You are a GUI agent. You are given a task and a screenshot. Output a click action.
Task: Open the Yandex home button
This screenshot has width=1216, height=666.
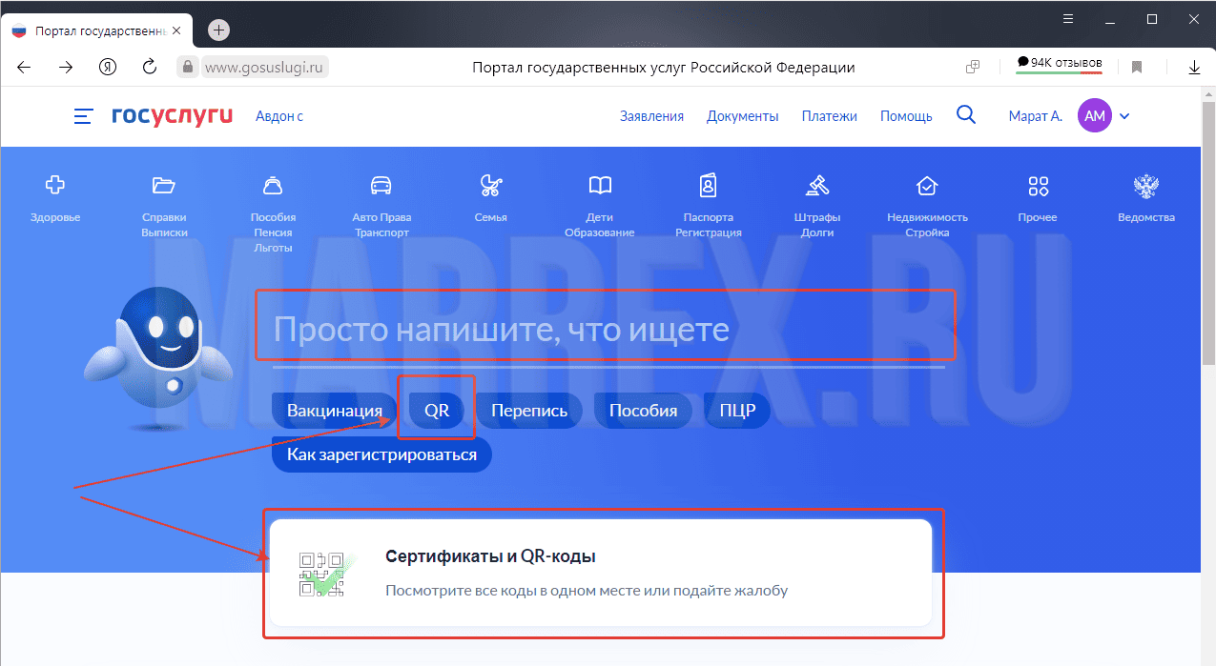(108, 68)
